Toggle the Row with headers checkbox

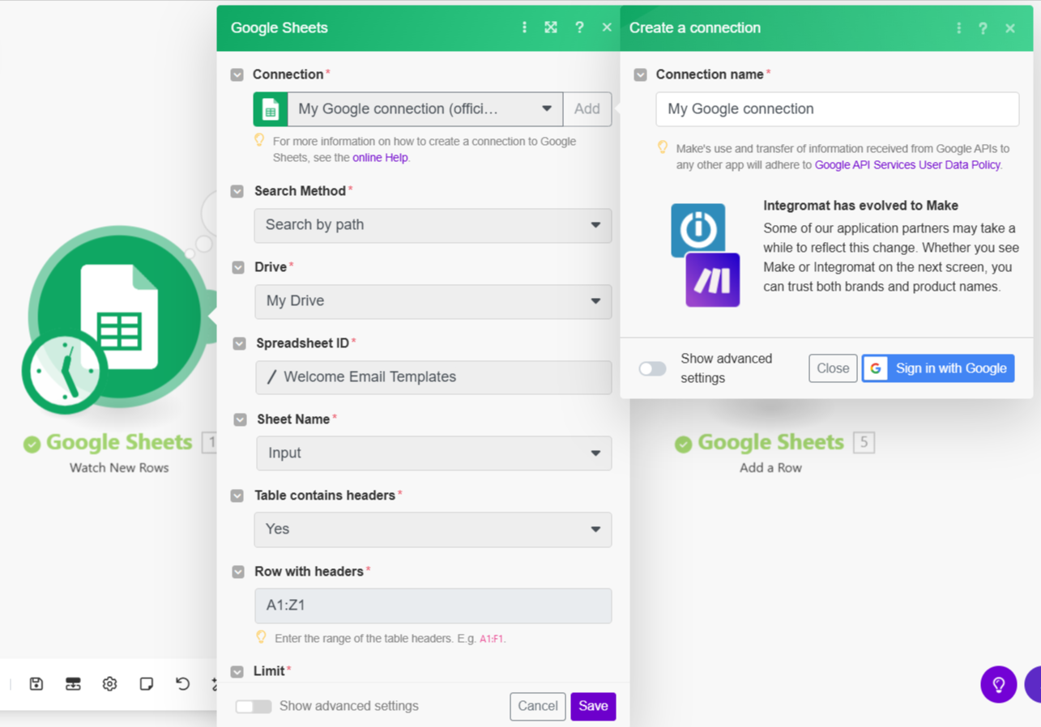[x=238, y=572]
